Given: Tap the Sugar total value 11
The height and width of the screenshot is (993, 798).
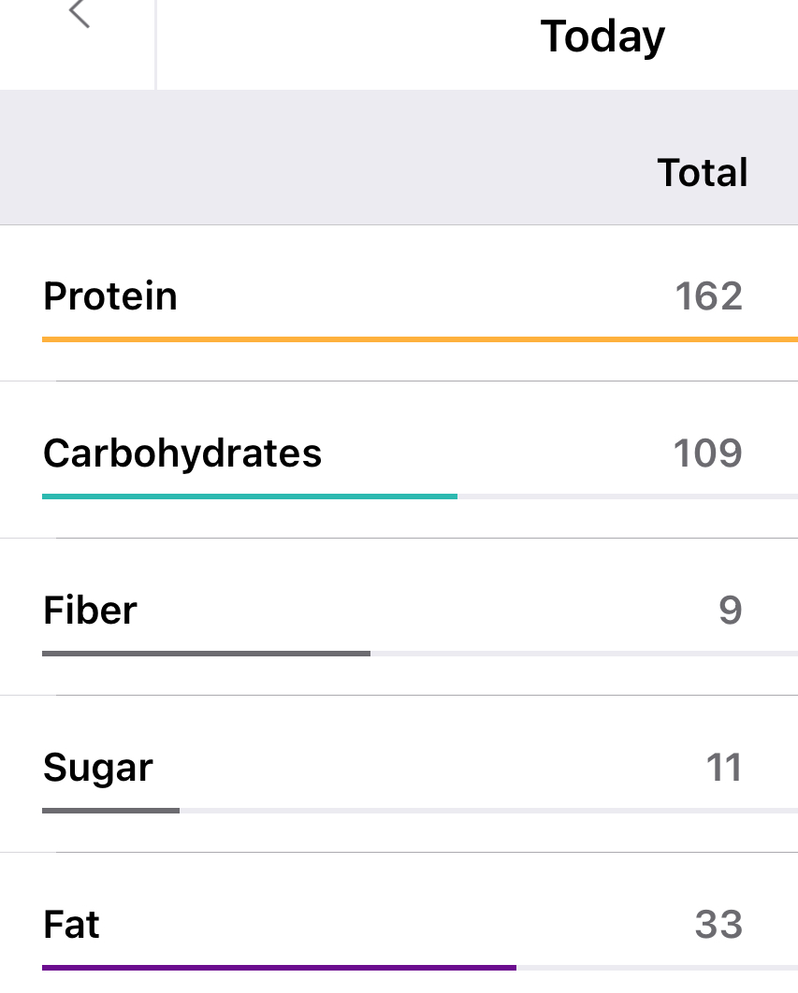Looking at the screenshot, I should click(x=723, y=768).
